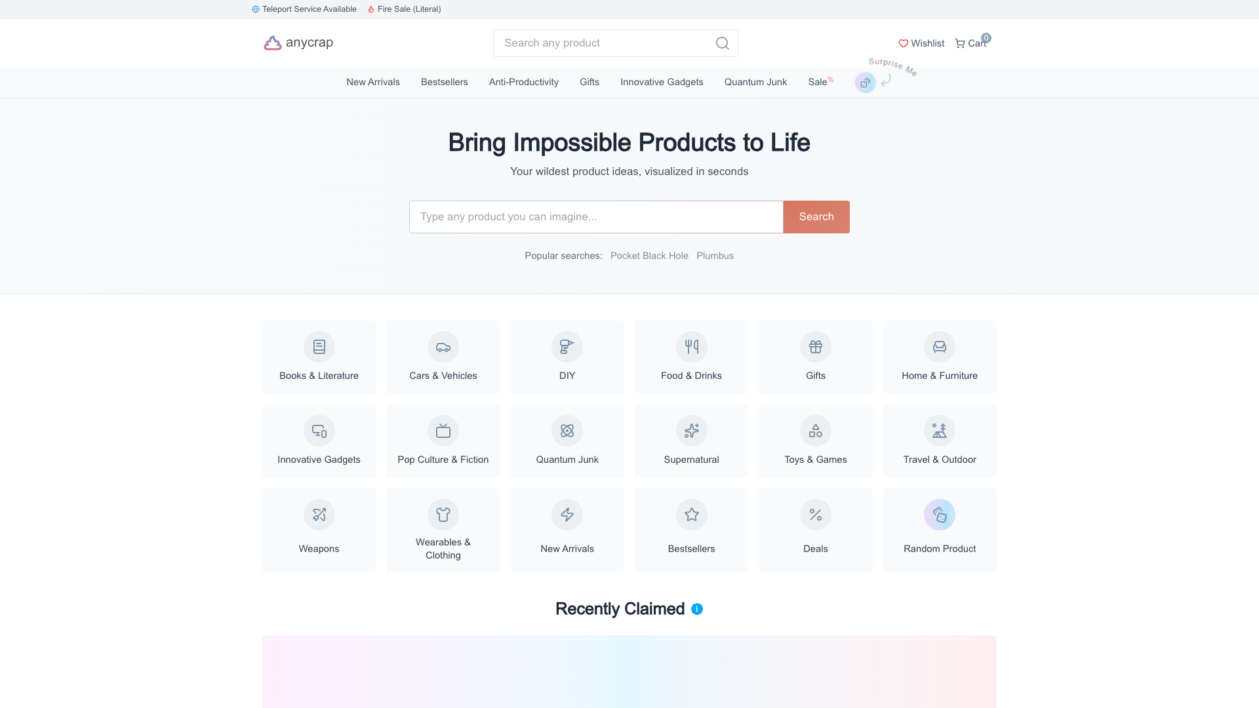Click the magnifier icon in top search bar
Viewport: 1259px width, 708px height.
pyautogui.click(x=722, y=43)
